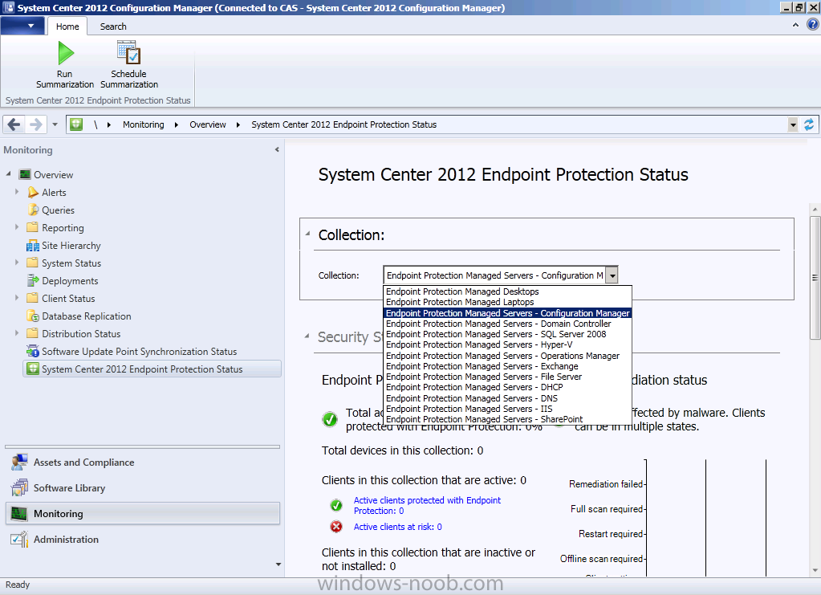Select Managed Servers - Exchange option
The width and height of the screenshot is (821, 595).
pos(507,366)
